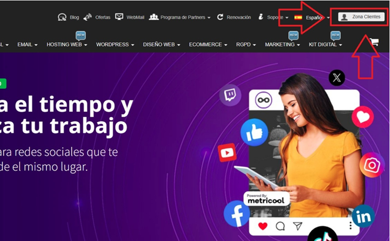Screen dimensions: 390x241
Task: Click the LinkedIn icon
Action: [363, 216]
